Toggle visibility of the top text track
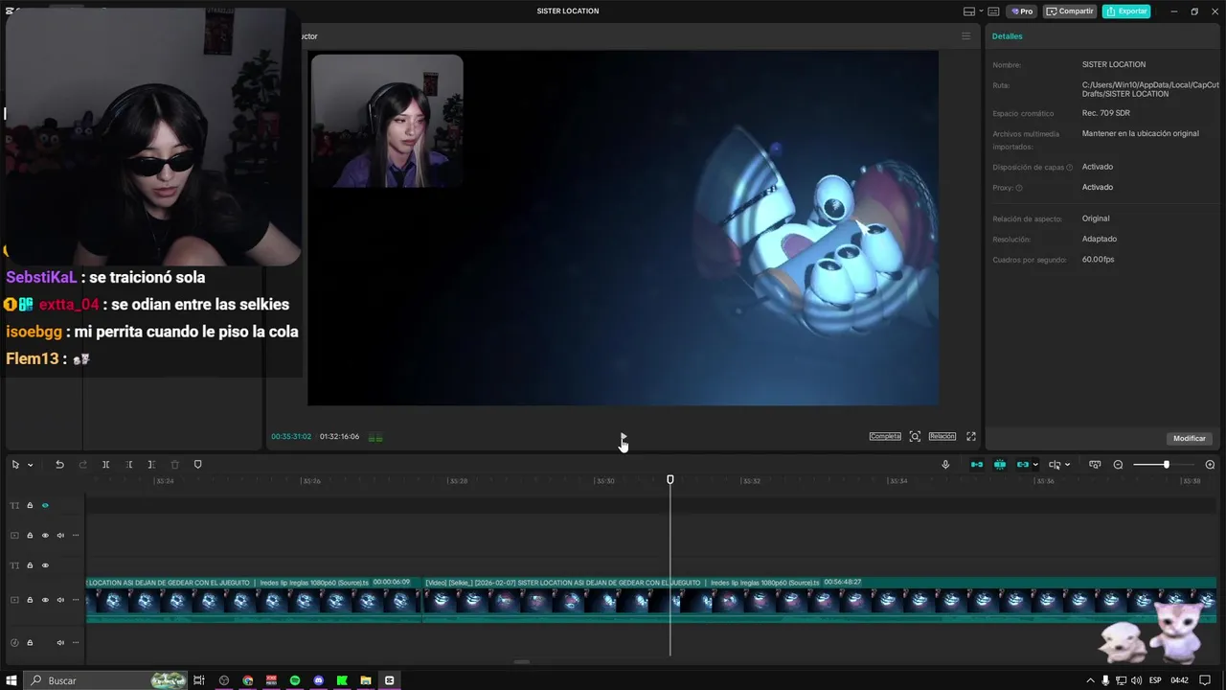Screen dimensions: 1226x690 [45, 505]
